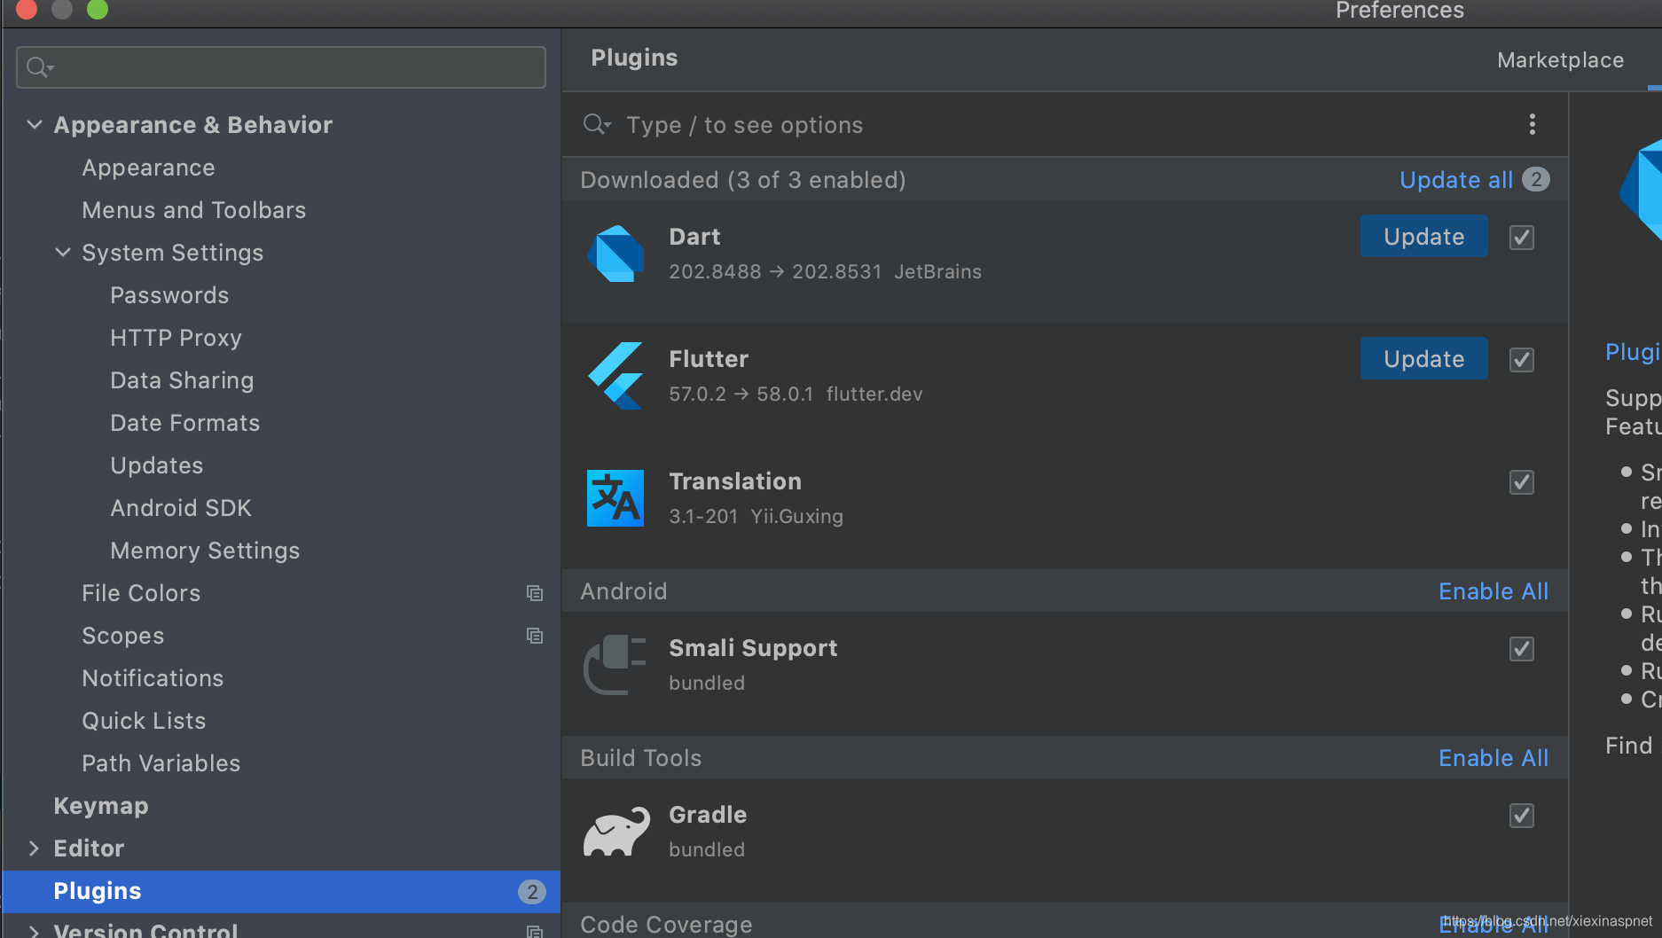Select the Smali Support plugin name
The width and height of the screenshot is (1662, 938).
click(753, 649)
